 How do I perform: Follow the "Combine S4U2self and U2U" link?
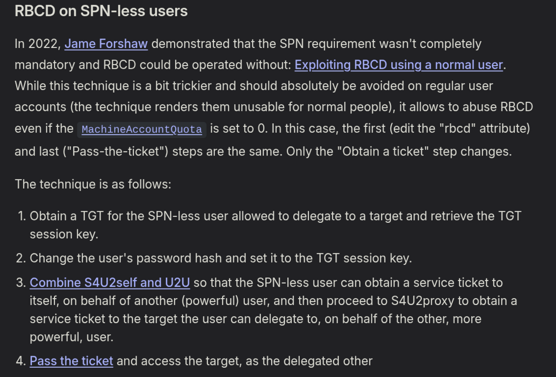click(x=110, y=283)
